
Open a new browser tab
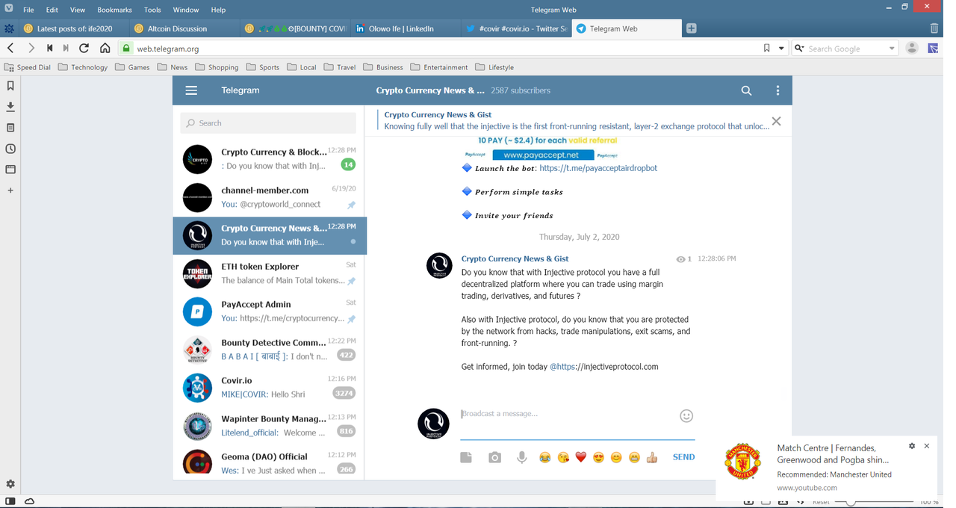click(691, 28)
